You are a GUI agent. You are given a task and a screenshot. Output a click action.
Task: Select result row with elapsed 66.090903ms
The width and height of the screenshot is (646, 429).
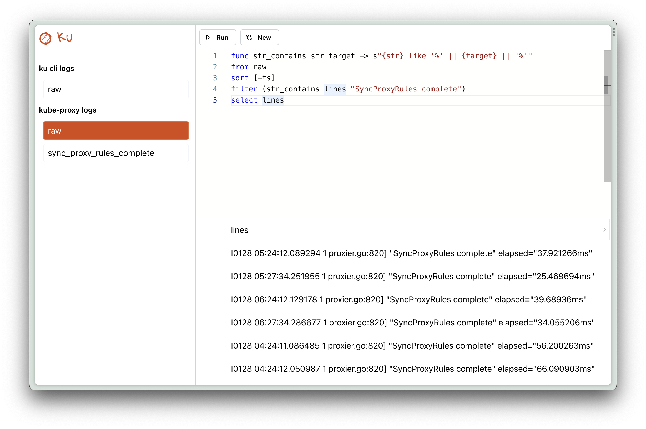412,369
